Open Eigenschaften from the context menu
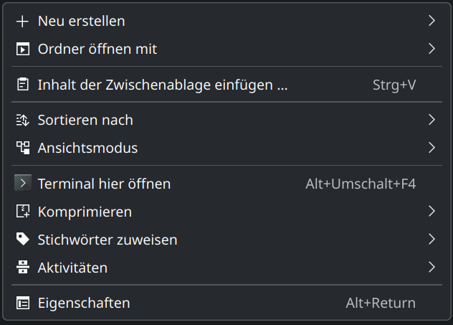The height and width of the screenshot is (325, 453). [x=84, y=303]
